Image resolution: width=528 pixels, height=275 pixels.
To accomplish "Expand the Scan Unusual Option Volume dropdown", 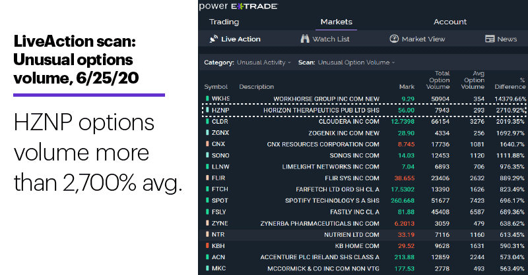I will pos(356,63).
